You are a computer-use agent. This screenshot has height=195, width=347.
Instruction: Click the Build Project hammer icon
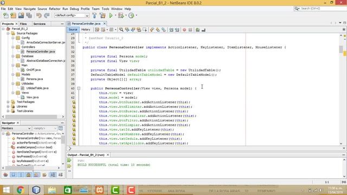[x=94, y=16]
